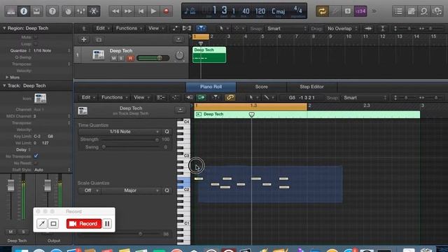
Task: Open the tracks area Snap dropdown
Action: click(286, 28)
